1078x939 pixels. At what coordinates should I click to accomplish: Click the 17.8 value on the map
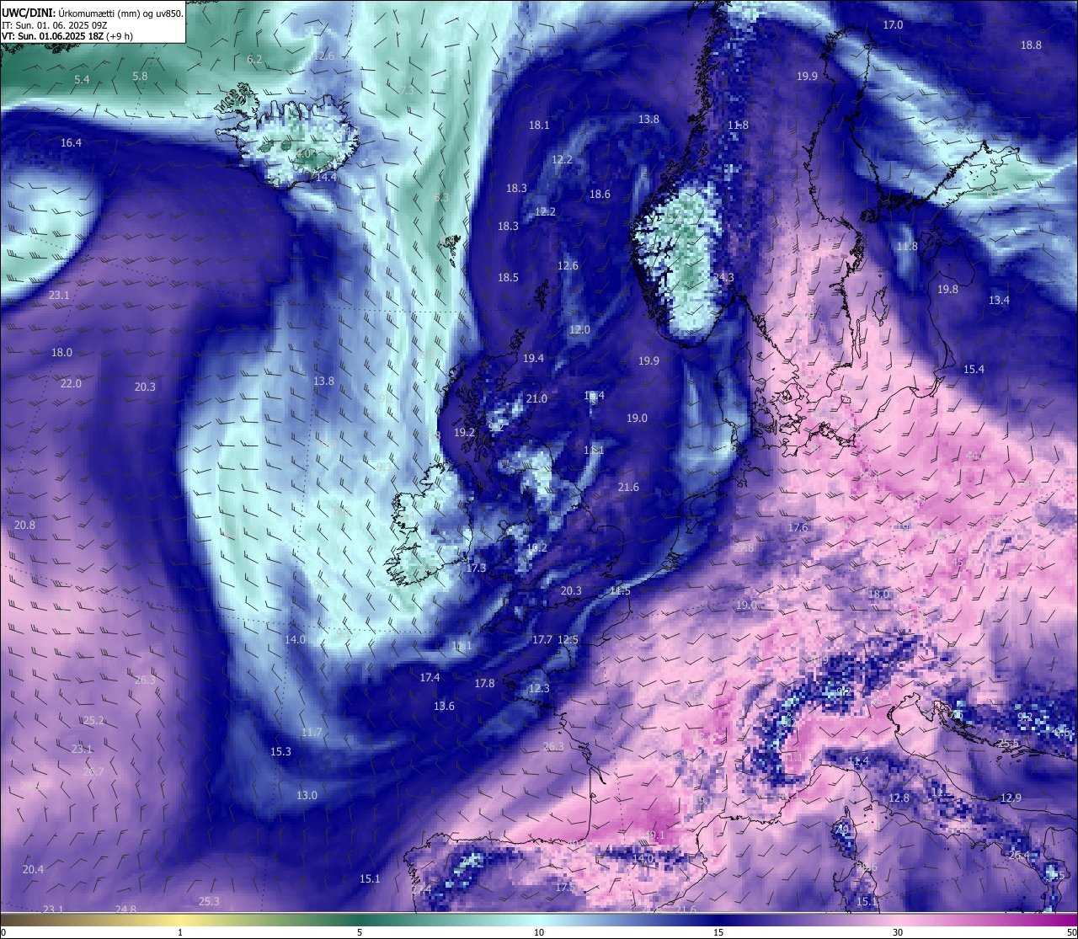click(x=484, y=684)
